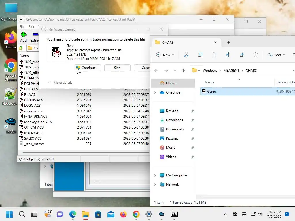Open Settings gear from taskbar
The image size is (295, 221).
coord(149,214)
